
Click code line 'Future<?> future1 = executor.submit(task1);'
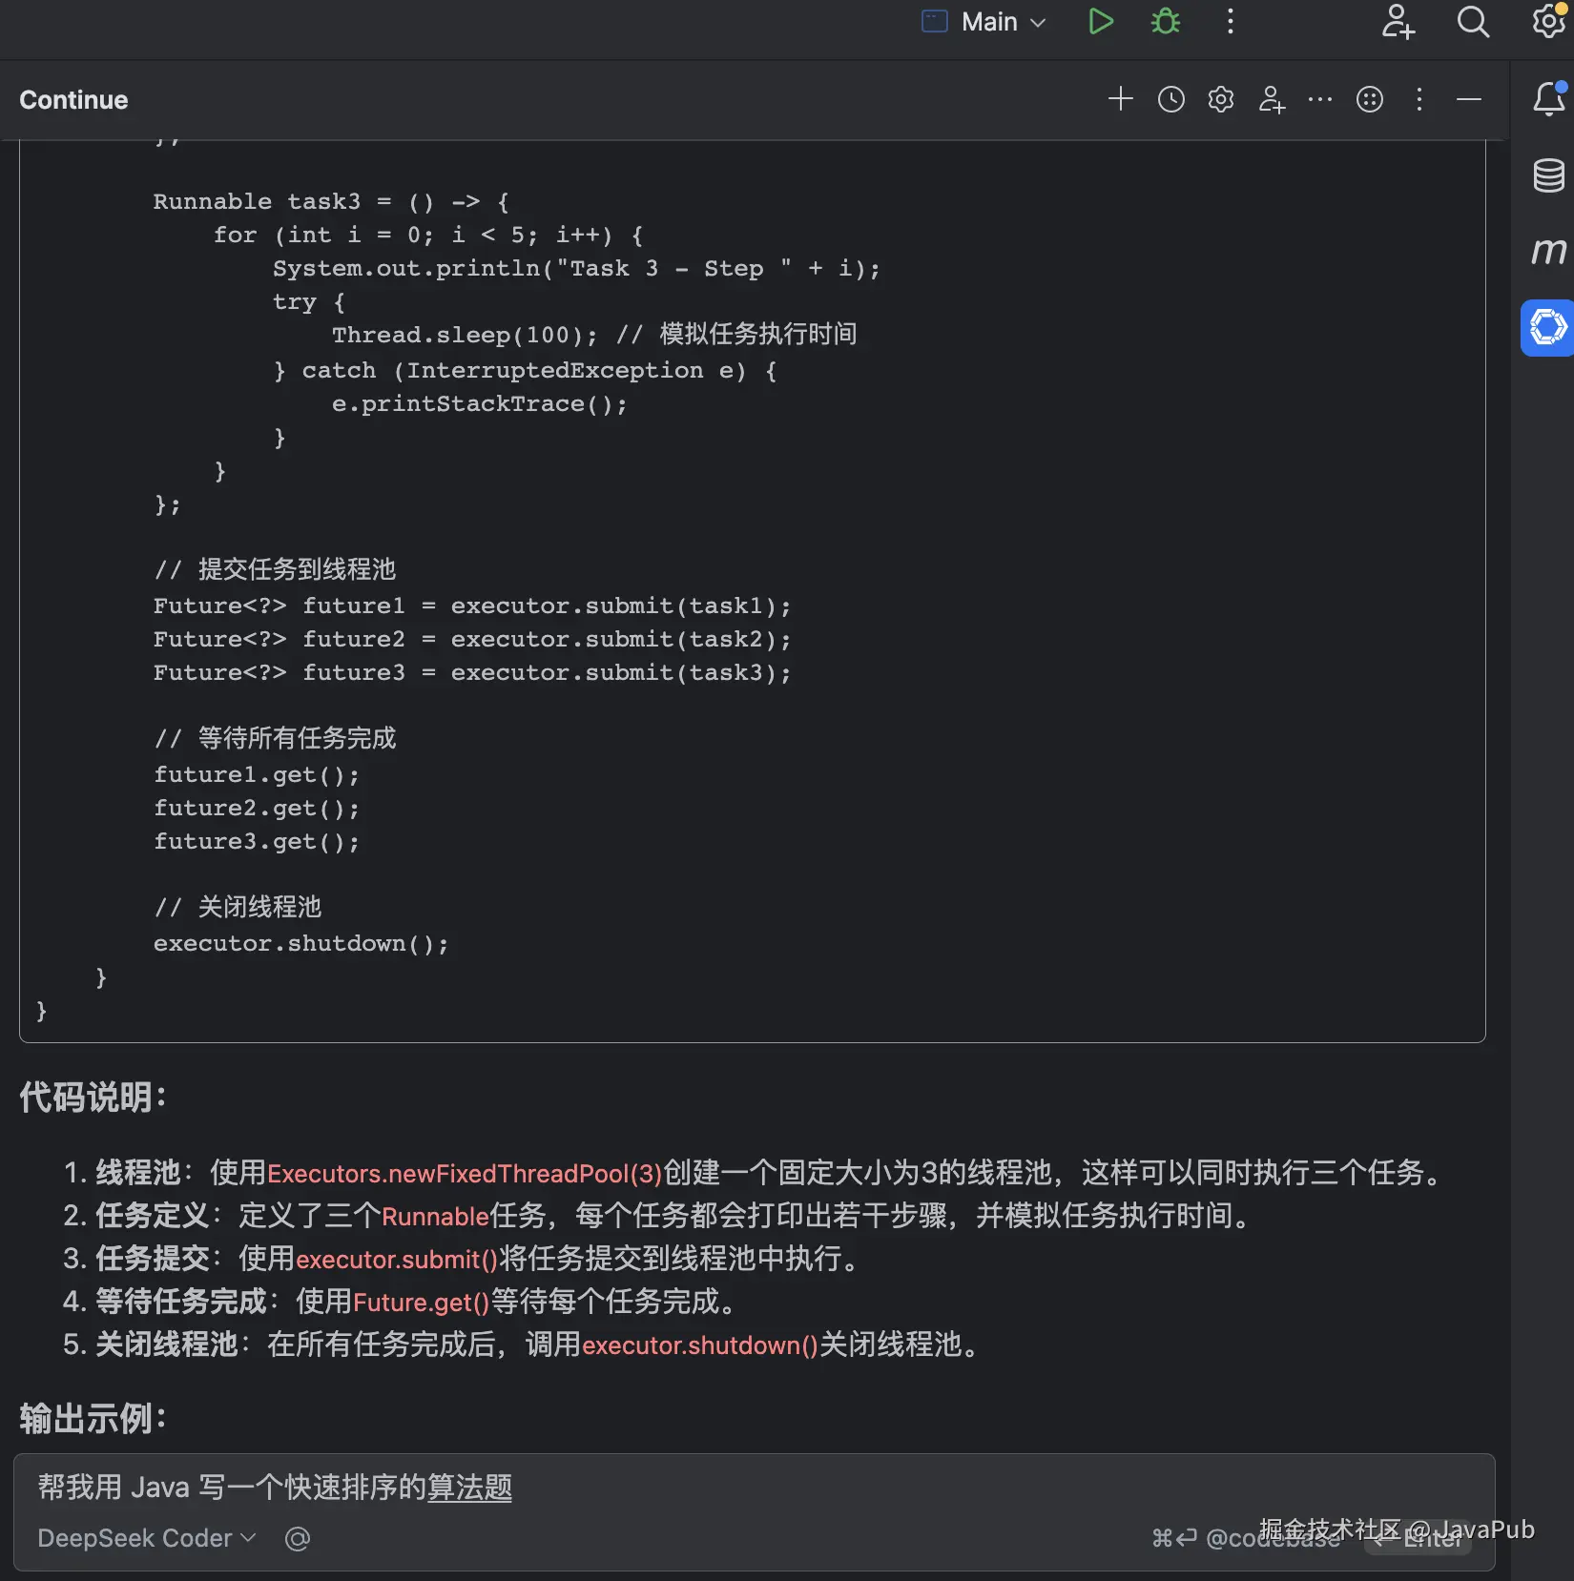coord(472,606)
